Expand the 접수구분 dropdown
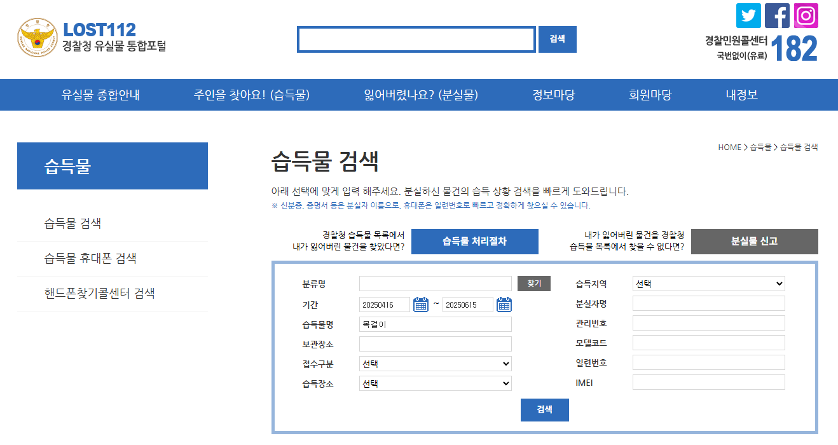 (x=436, y=364)
